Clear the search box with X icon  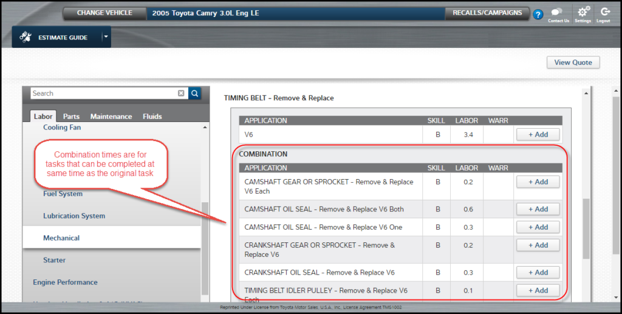point(181,94)
